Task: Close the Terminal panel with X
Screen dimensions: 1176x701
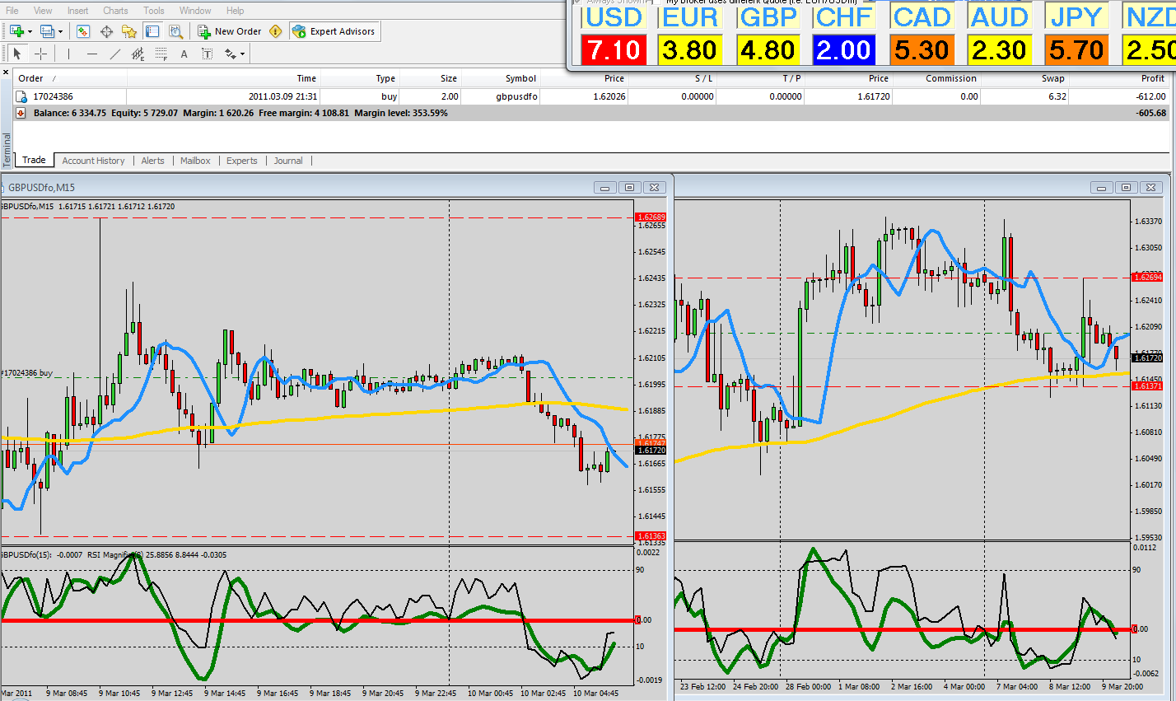Action: click(x=7, y=72)
